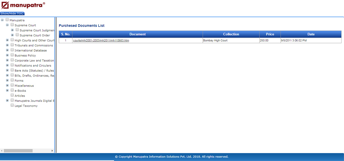The height and width of the screenshot is (161, 344).
Task: Open the mh110663.htm document link
Action: click(101, 41)
